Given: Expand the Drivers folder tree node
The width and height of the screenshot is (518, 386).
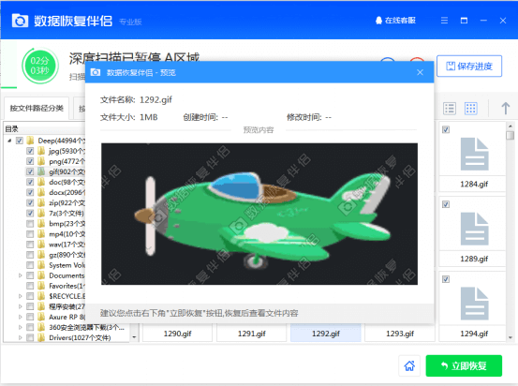Looking at the screenshot, I should [21, 337].
